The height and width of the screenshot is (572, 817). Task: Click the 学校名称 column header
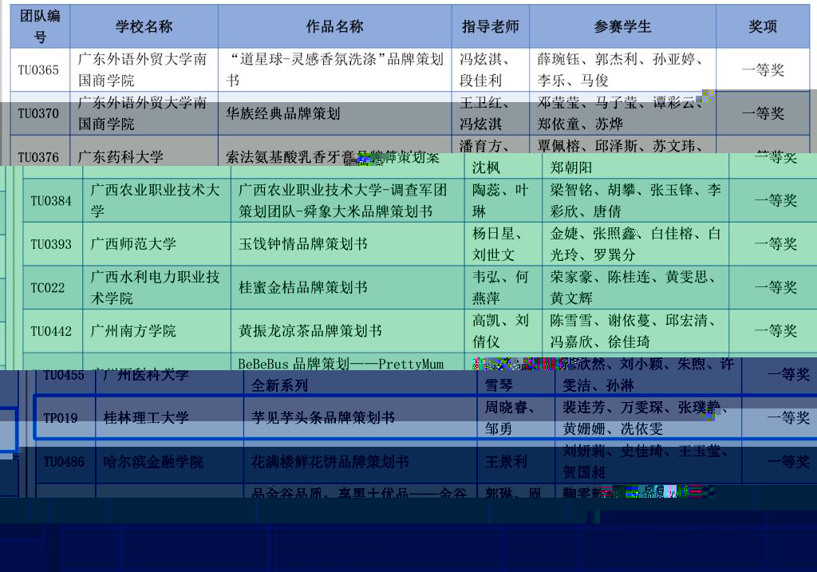pos(144,26)
